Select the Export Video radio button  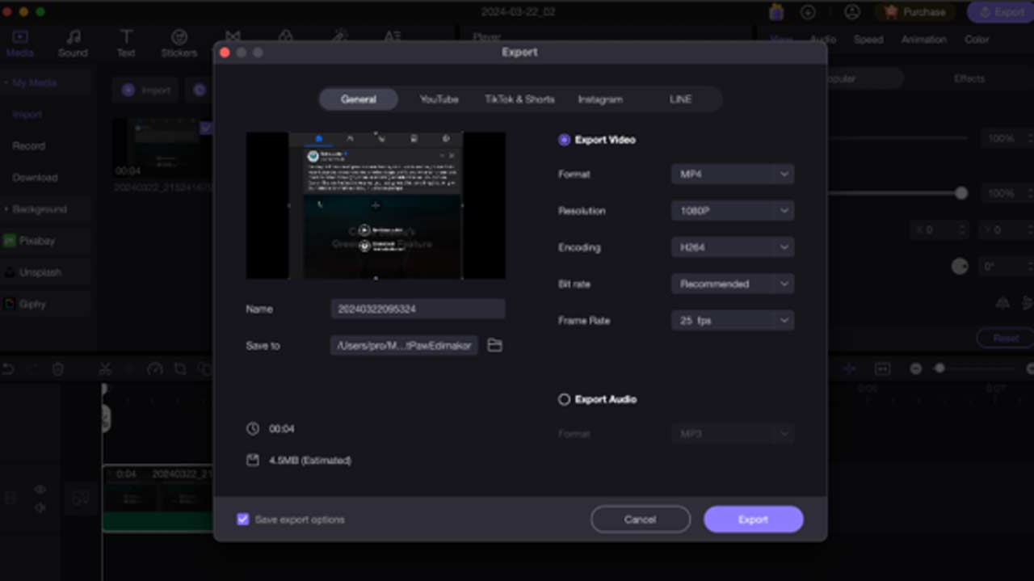click(x=564, y=140)
